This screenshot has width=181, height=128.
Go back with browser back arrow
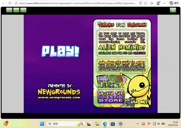click(x=3, y=3)
